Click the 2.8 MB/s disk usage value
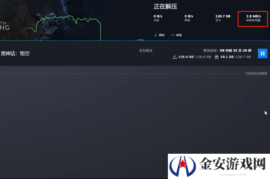This screenshot has width=270, height=179. (x=254, y=16)
